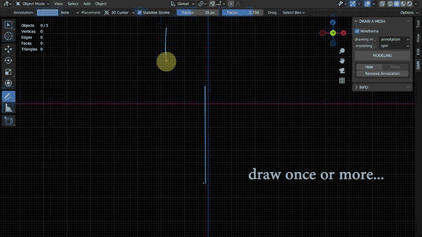The width and height of the screenshot is (422, 237).
Task: Switch to rendered viewport shading
Action: pos(409,4)
